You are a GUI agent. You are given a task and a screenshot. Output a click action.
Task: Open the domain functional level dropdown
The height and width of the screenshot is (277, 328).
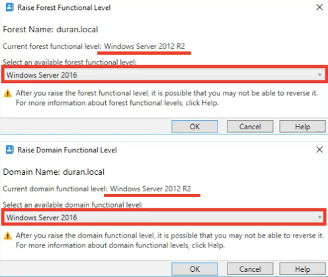click(x=165, y=218)
